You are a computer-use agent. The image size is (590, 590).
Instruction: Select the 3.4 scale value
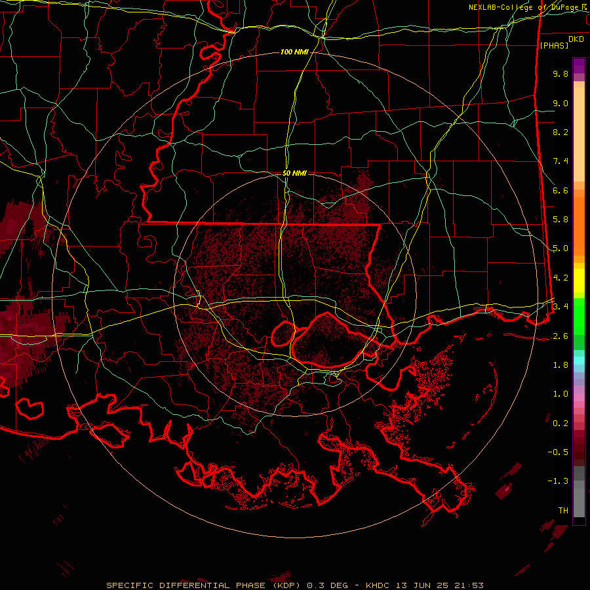(x=560, y=307)
